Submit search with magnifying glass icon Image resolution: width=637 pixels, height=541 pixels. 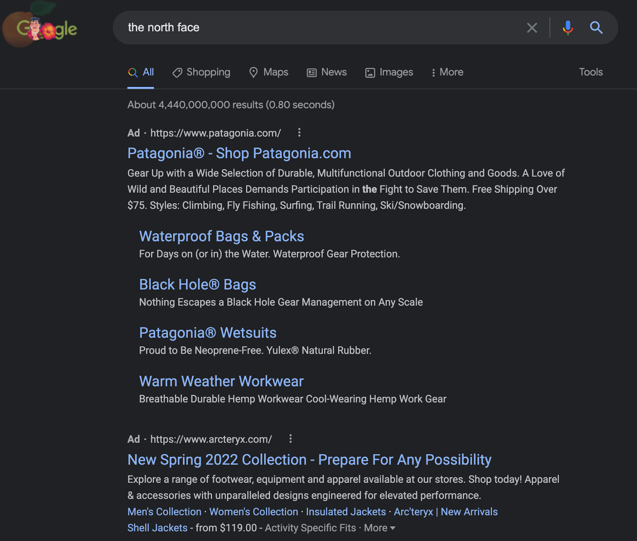(596, 27)
